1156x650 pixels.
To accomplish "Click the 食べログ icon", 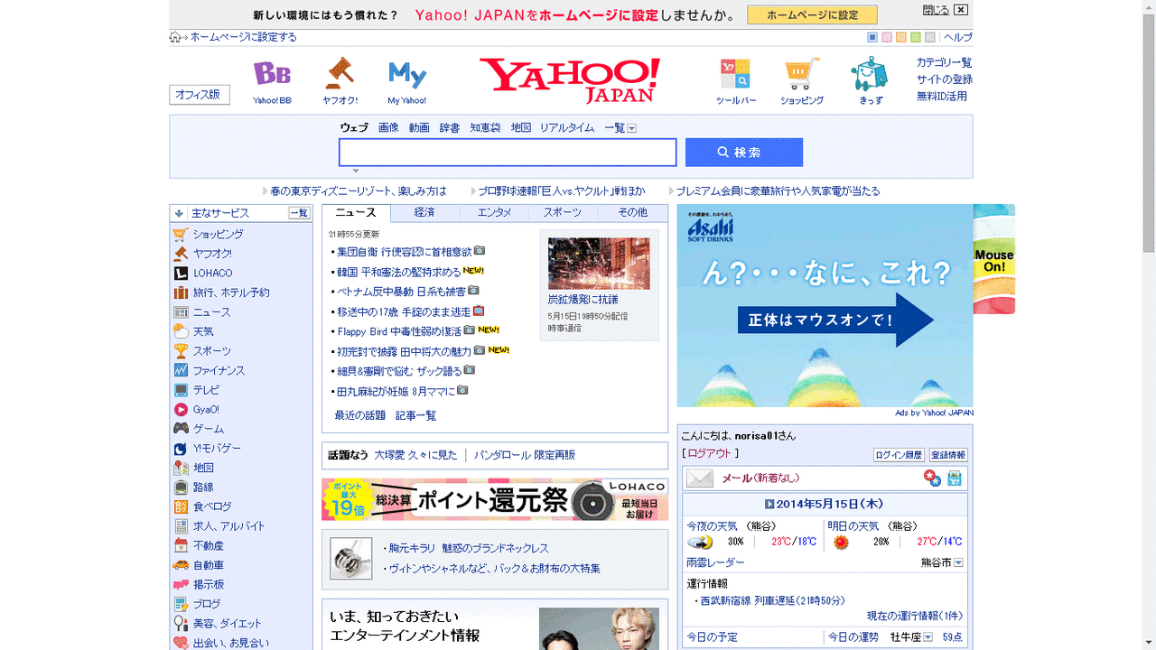I will [181, 506].
